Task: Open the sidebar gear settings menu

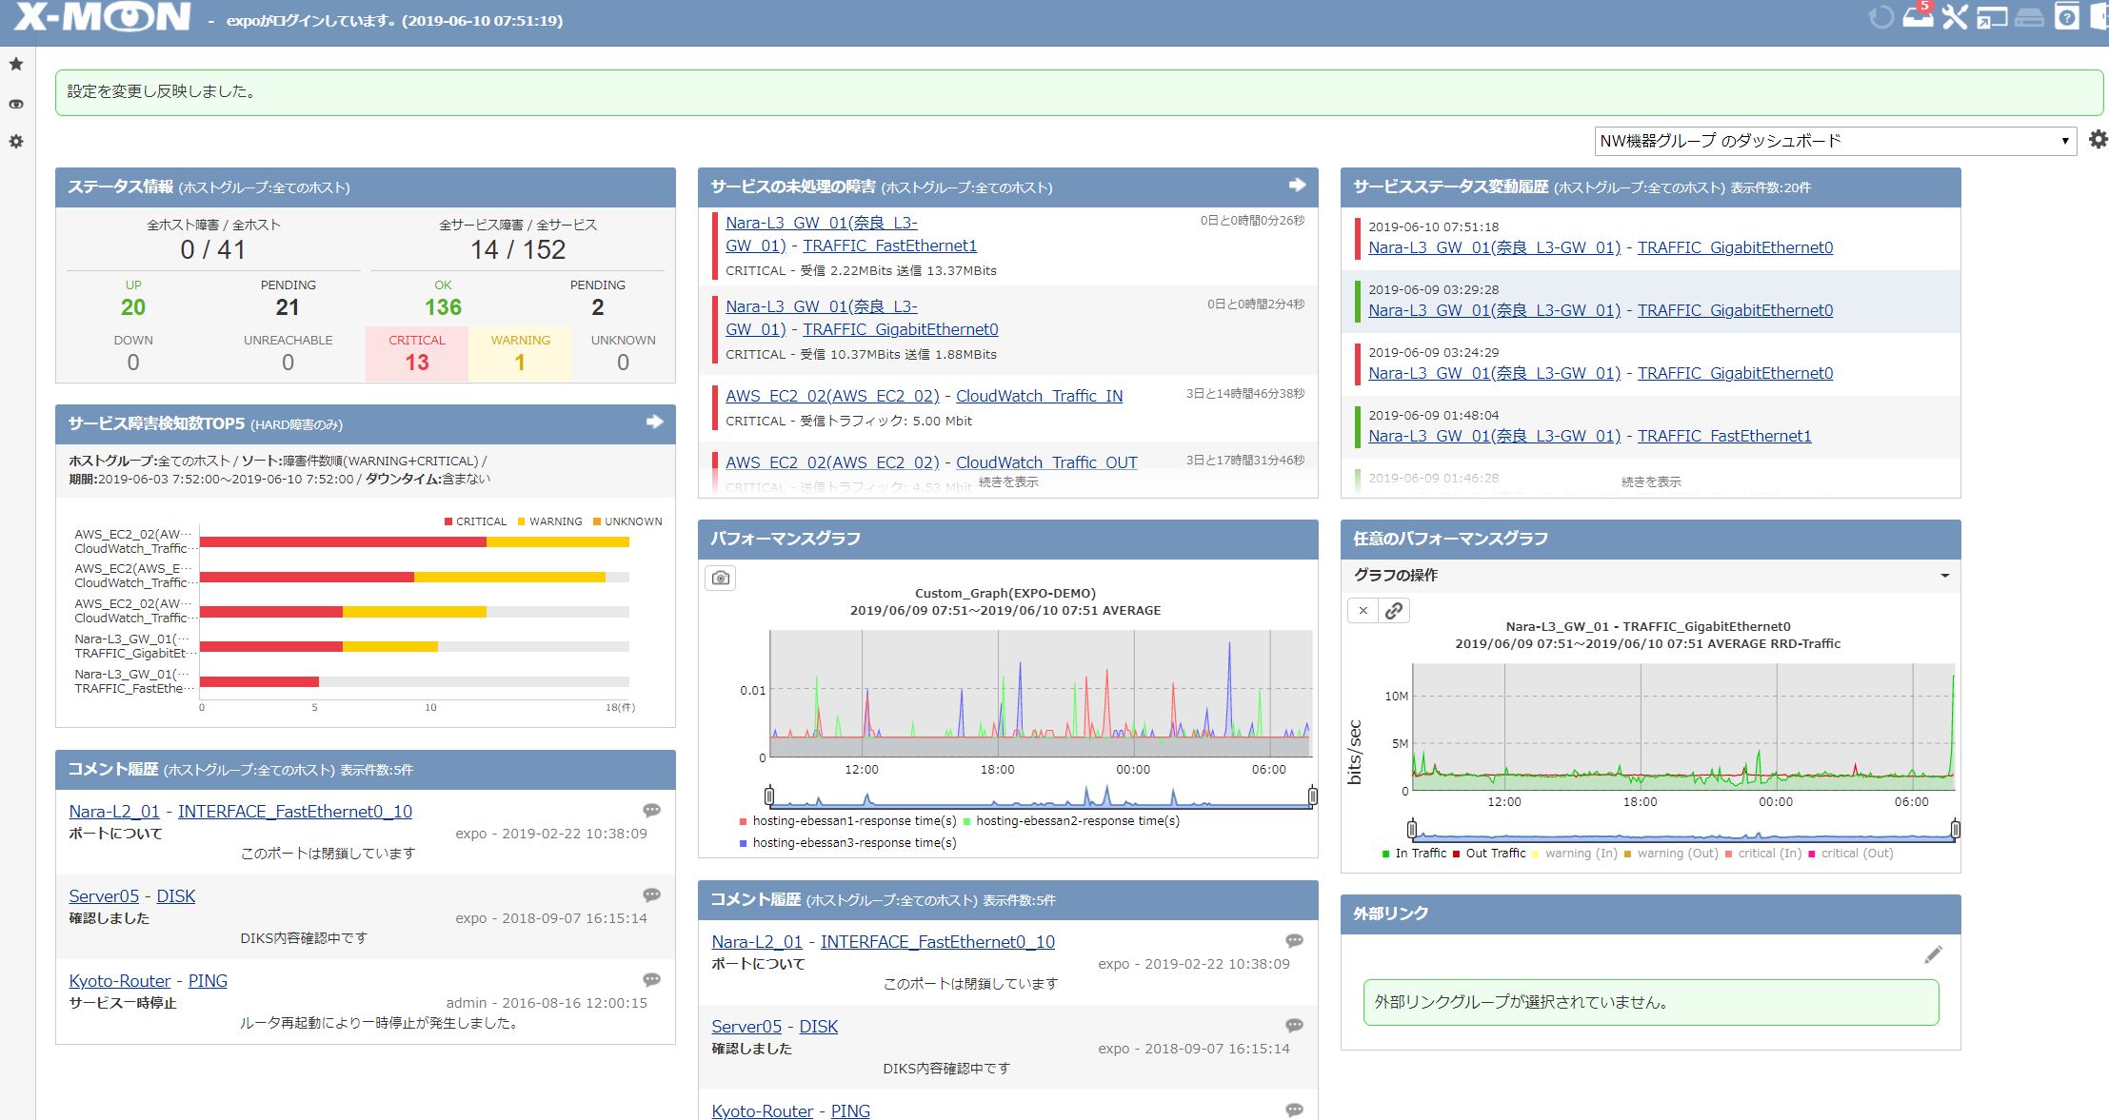Action: [16, 141]
